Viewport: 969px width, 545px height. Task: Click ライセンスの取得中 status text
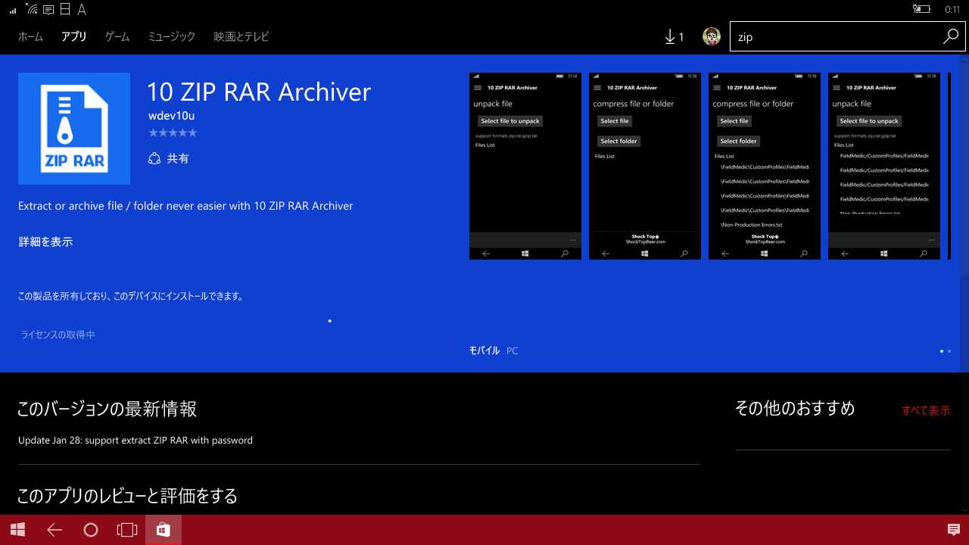click(x=58, y=335)
